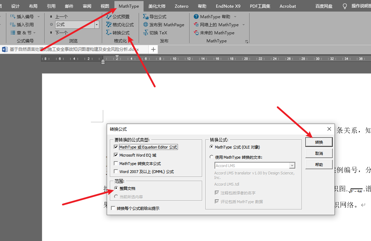371x241 pixels.
Task: Click the document file tab title
Action: (74, 49)
